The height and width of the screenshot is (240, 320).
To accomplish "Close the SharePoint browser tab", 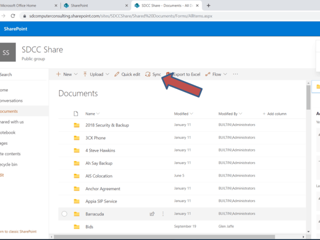I will click(126, 5).
